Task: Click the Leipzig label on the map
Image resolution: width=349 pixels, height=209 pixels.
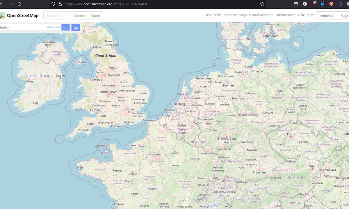Action: tap(268, 113)
